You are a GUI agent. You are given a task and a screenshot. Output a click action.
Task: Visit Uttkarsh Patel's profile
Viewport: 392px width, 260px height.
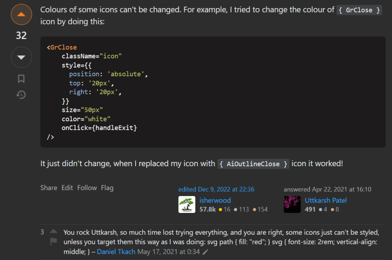point(326,200)
